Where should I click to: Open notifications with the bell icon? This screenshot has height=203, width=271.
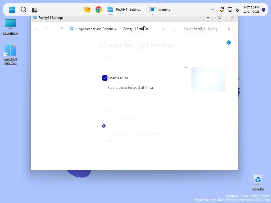click(x=264, y=10)
